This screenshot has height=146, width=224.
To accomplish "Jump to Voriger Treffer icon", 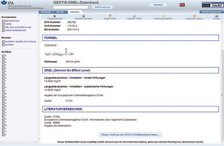I will 110,16.
